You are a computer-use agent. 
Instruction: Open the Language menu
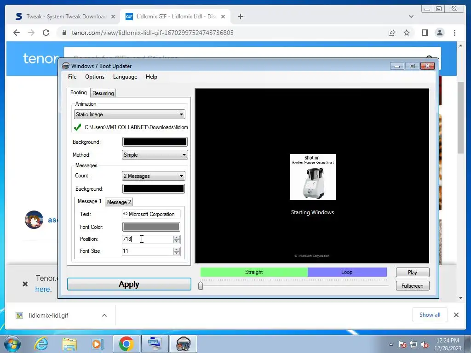click(x=125, y=77)
